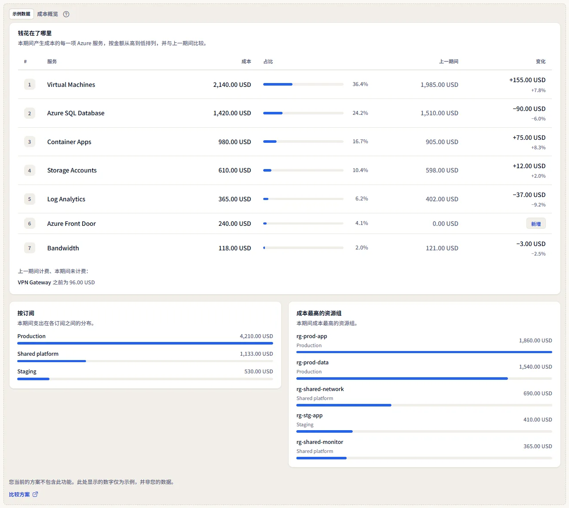The image size is (569, 508).
Task: Click the VPN Gateway previous-period note
Action: click(56, 283)
